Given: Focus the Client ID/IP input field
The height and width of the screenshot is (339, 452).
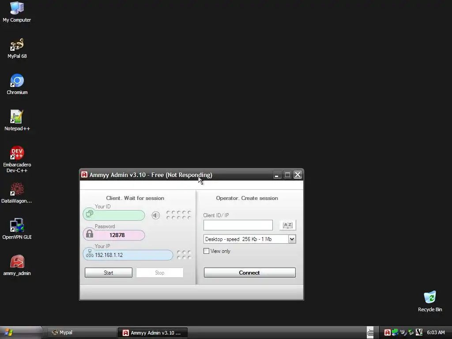Looking at the screenshot, I should click(238, 225).
